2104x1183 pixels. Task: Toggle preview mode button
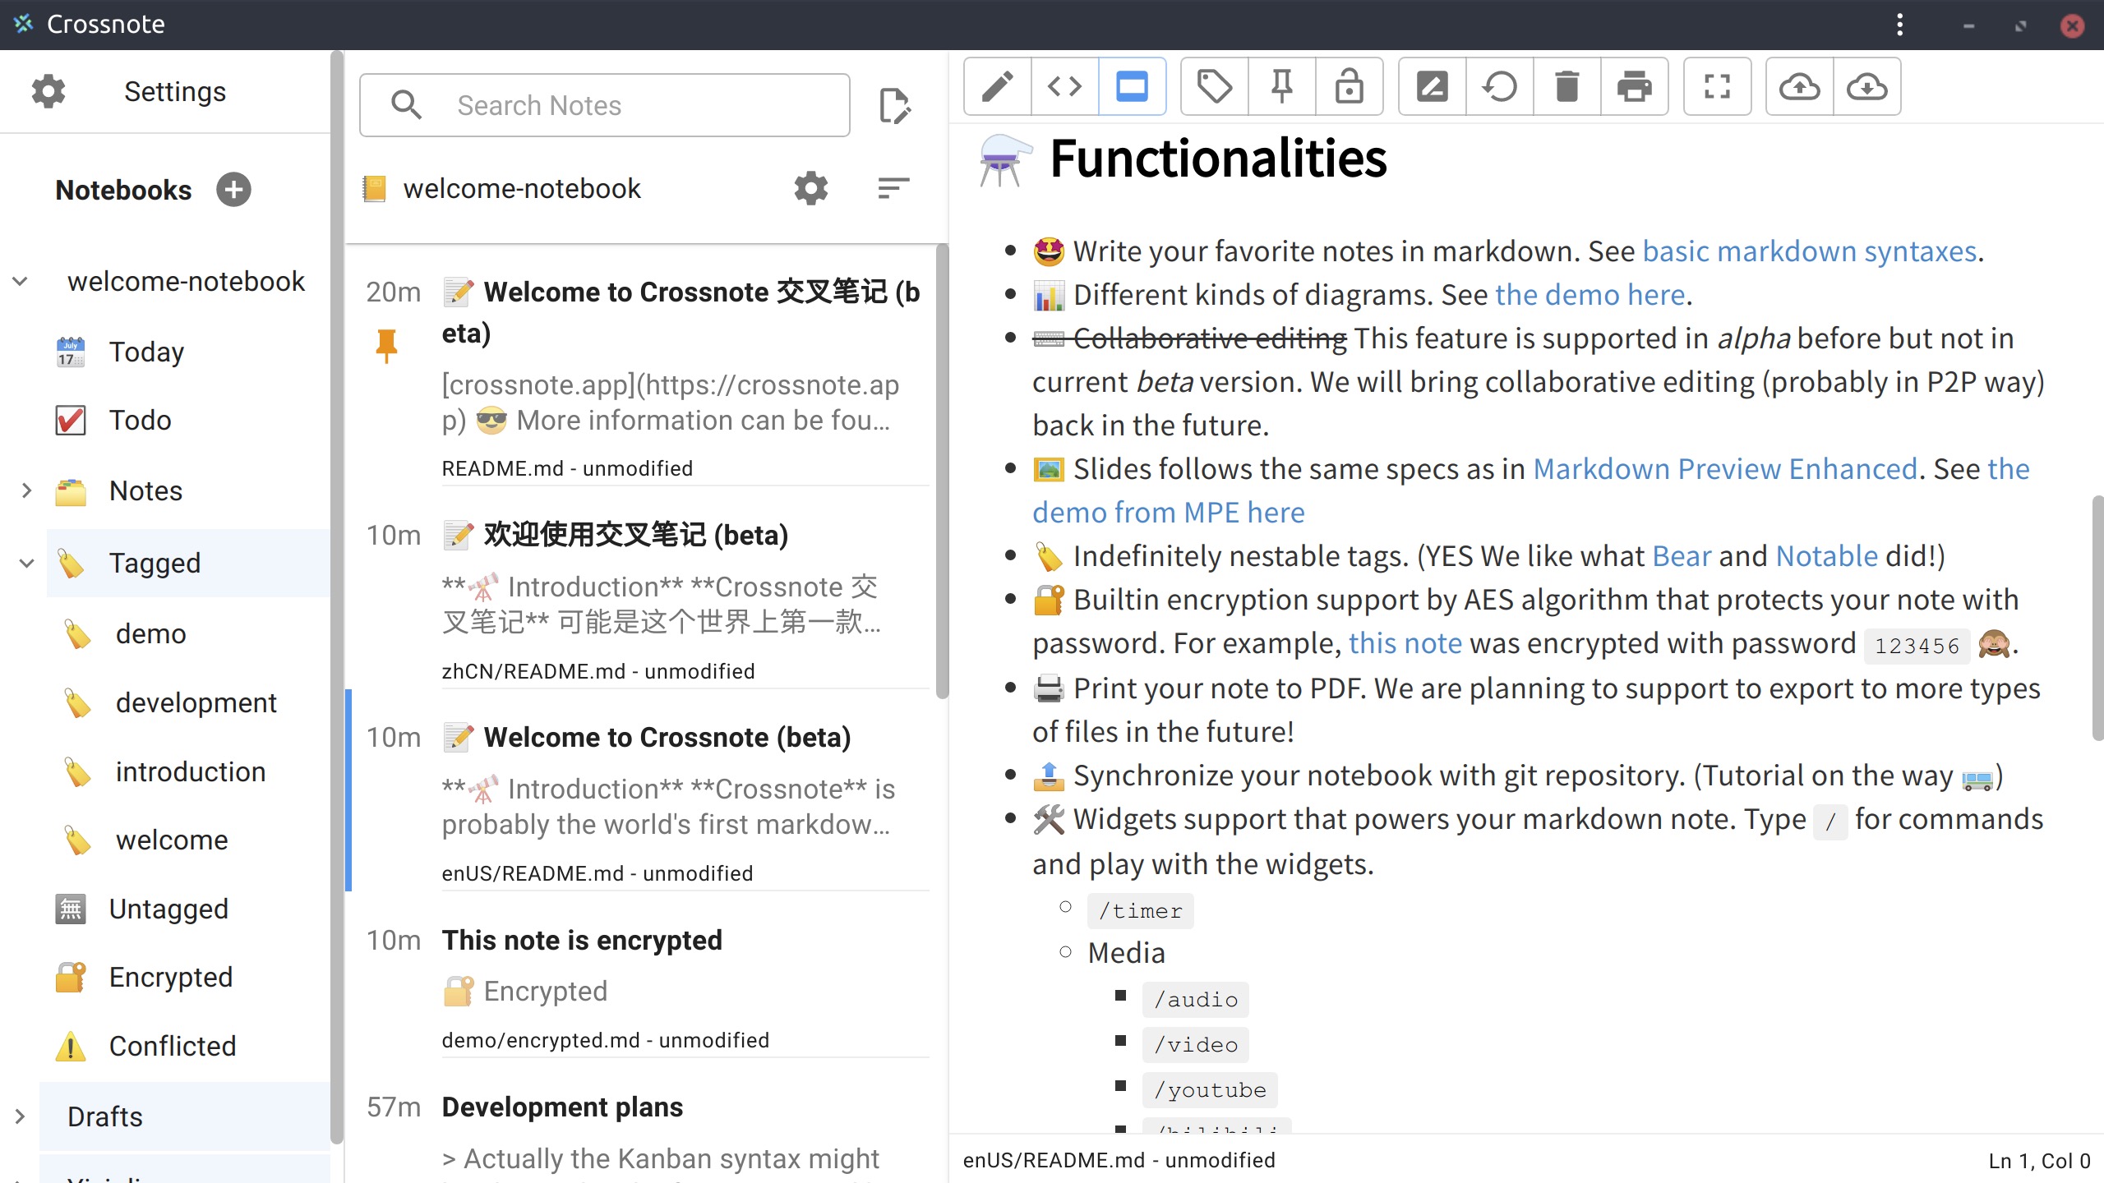[x=1132, y=86]
